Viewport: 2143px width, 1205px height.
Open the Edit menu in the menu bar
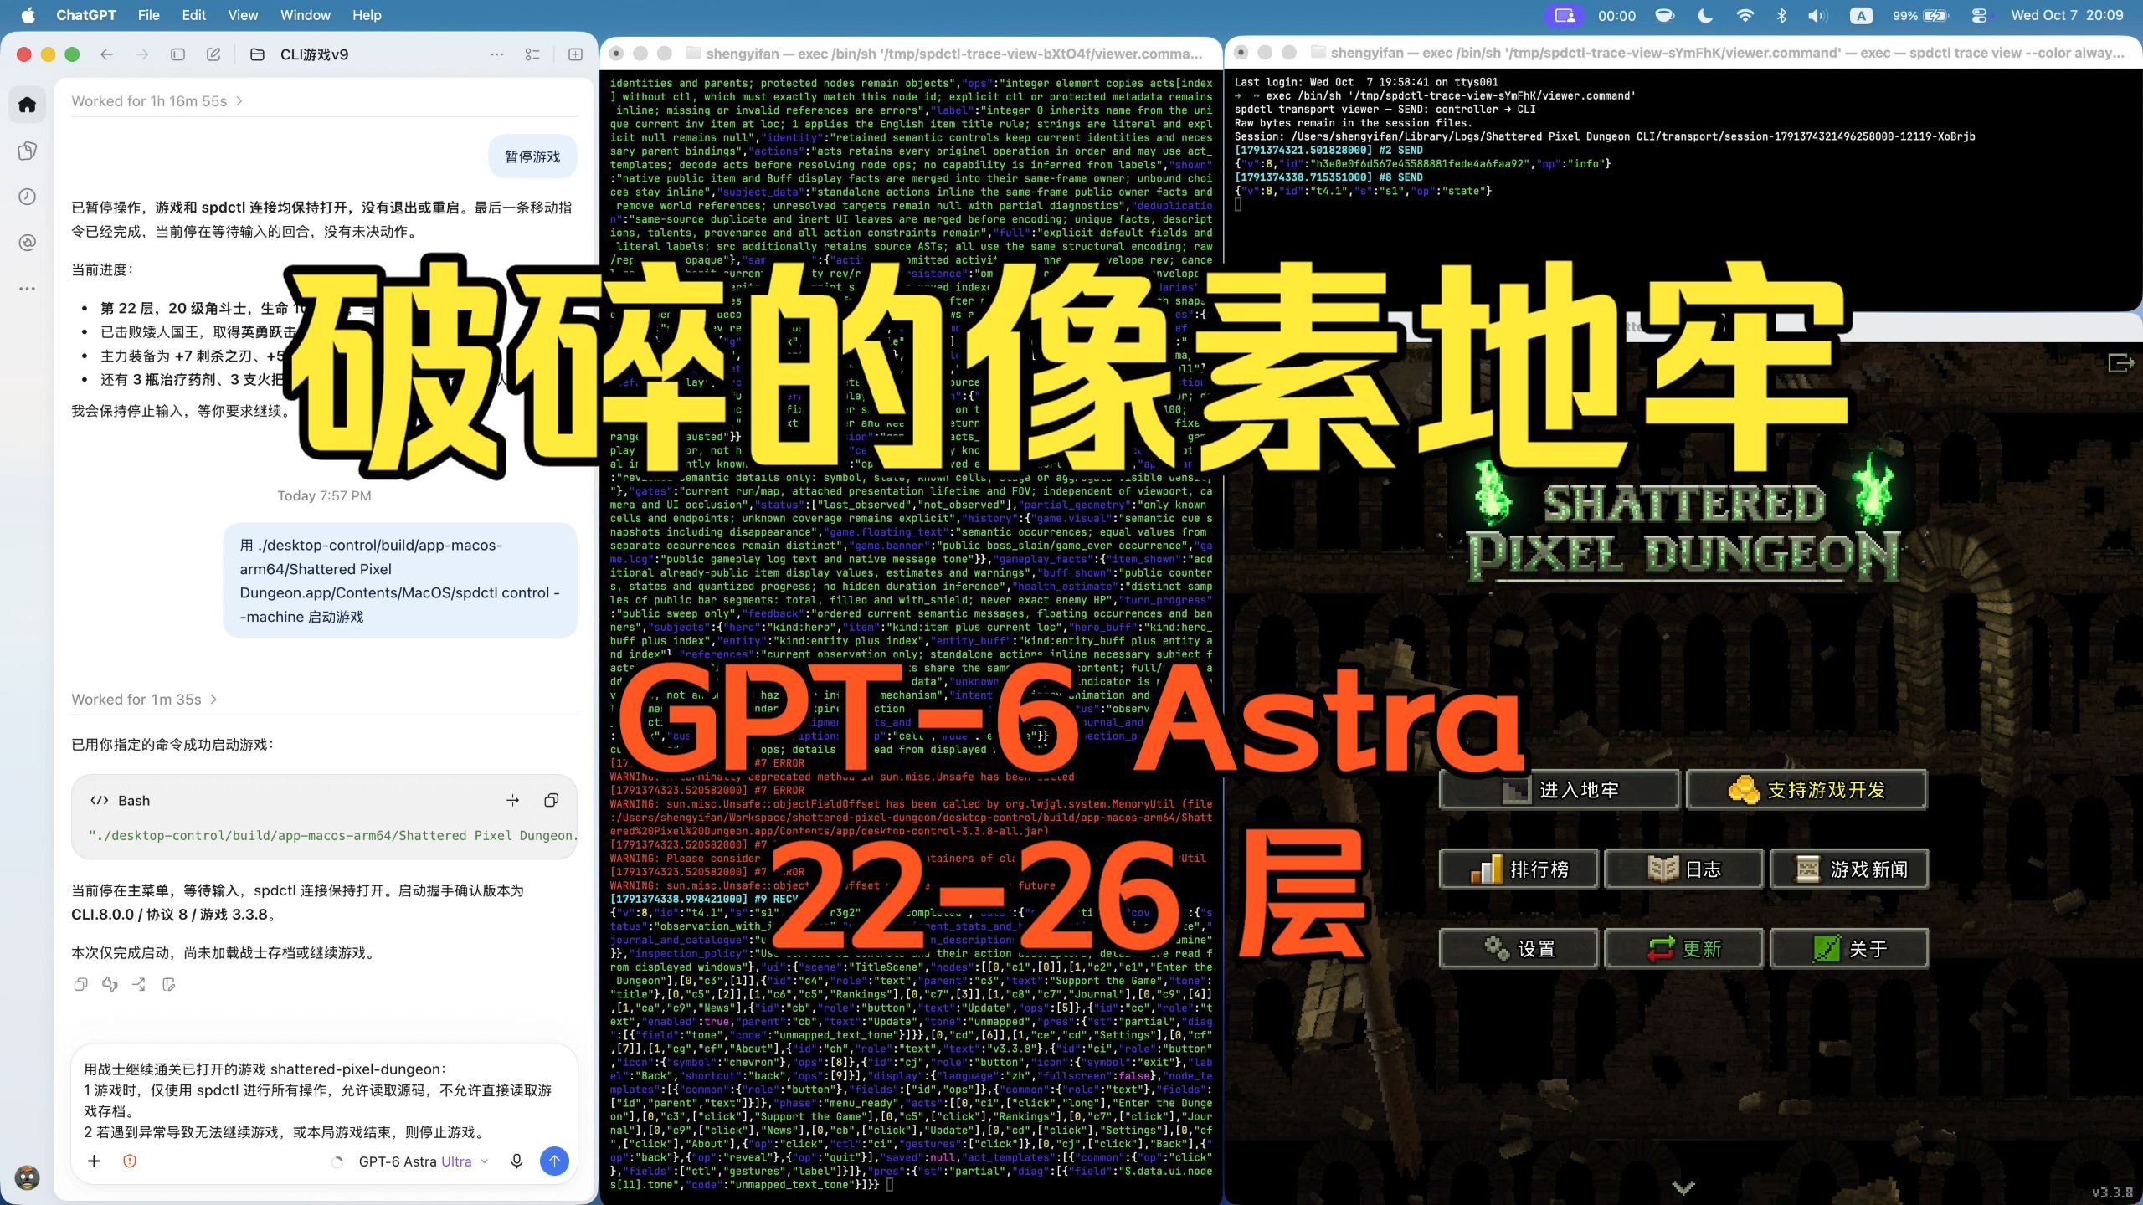(193, 15)
